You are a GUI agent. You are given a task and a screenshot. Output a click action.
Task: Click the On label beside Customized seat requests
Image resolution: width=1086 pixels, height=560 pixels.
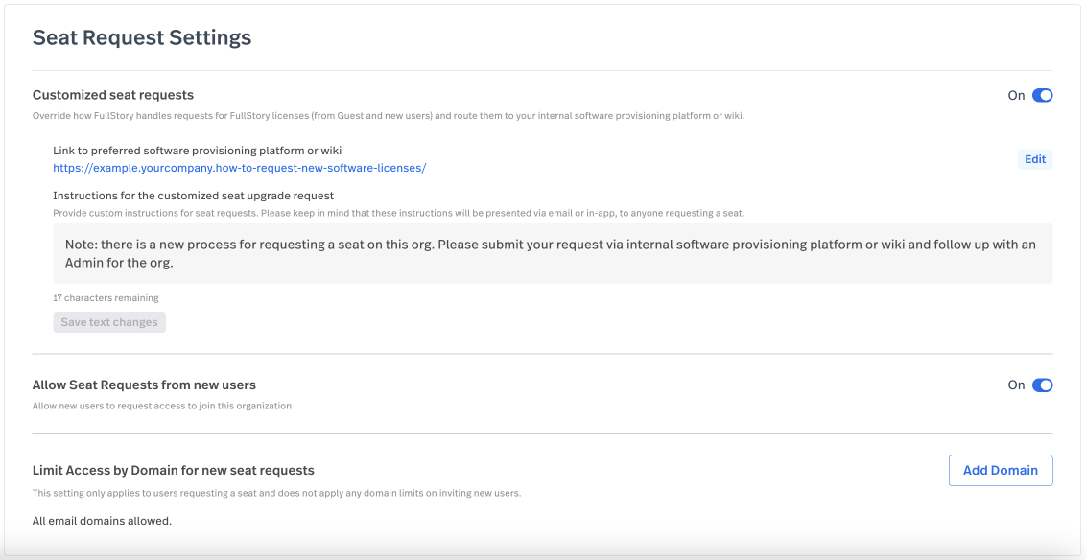click(x=1017, y=95)
